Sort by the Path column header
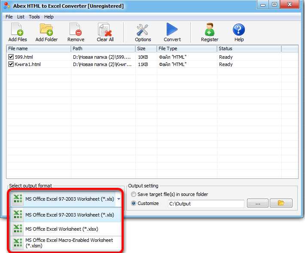The width and height of the screenshot is (305, 253). pyautogui.click(x=103, y=48)
